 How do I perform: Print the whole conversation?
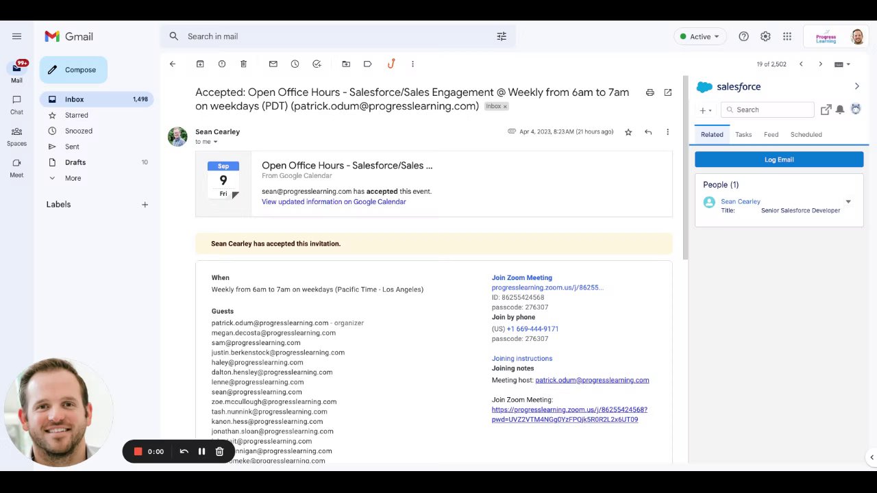650,92
